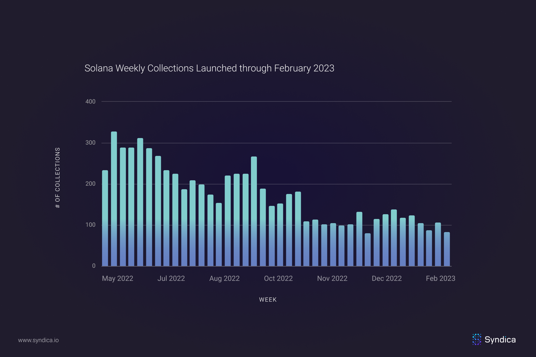Viewport: 536px width, 357px height.
Task: Click the tallest bar in the chart
Action: click(x=114, y=199)
